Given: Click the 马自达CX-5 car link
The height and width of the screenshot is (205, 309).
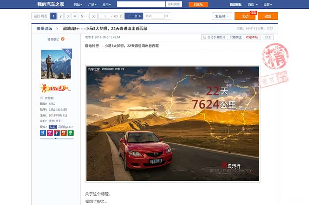Looking at the screenshot, I should (66, 127).
